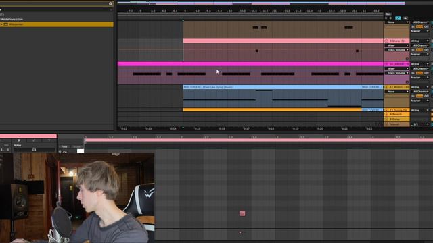433x243 pixels.
Task: Select the magenta track clip header
Action: coord(250,64)
